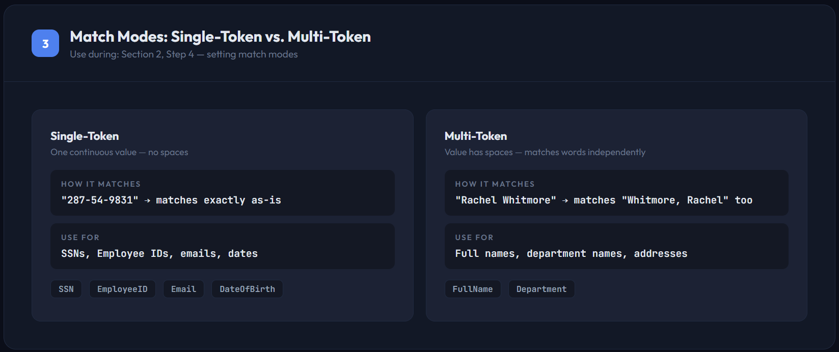This screenshot has height=352, width=839.
Task: Click the FullName tag chip
Action: (x=472, y=289)
